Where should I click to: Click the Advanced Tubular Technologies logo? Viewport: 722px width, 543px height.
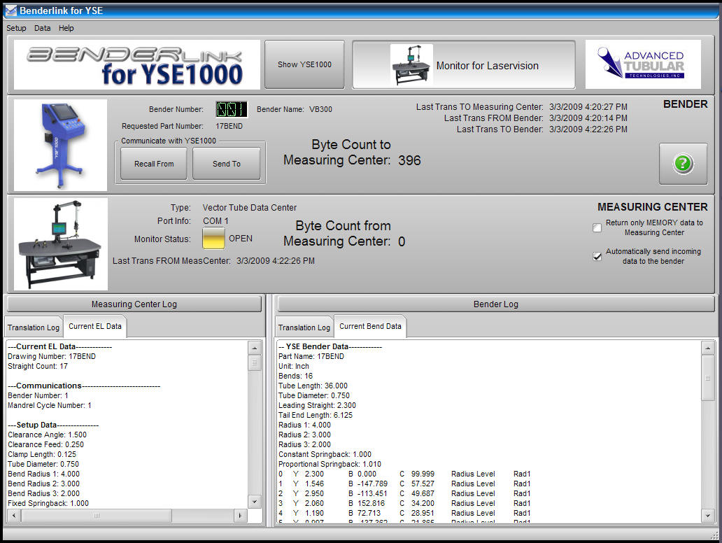(642, 64)
